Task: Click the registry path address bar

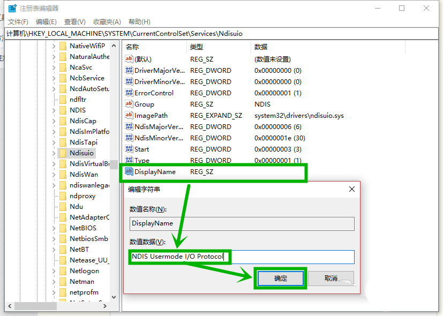Action: coord(222,34)
